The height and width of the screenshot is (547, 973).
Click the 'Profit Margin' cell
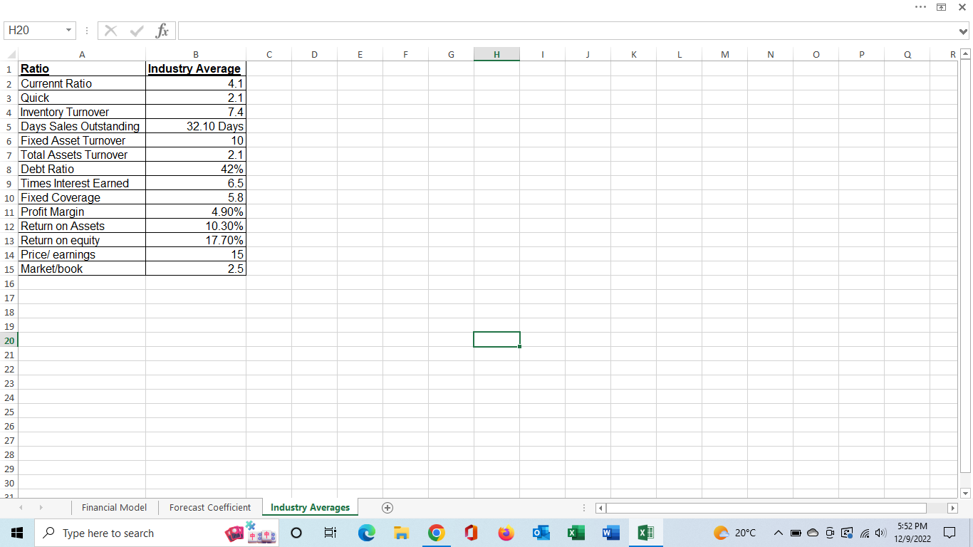tap(82, 212)
